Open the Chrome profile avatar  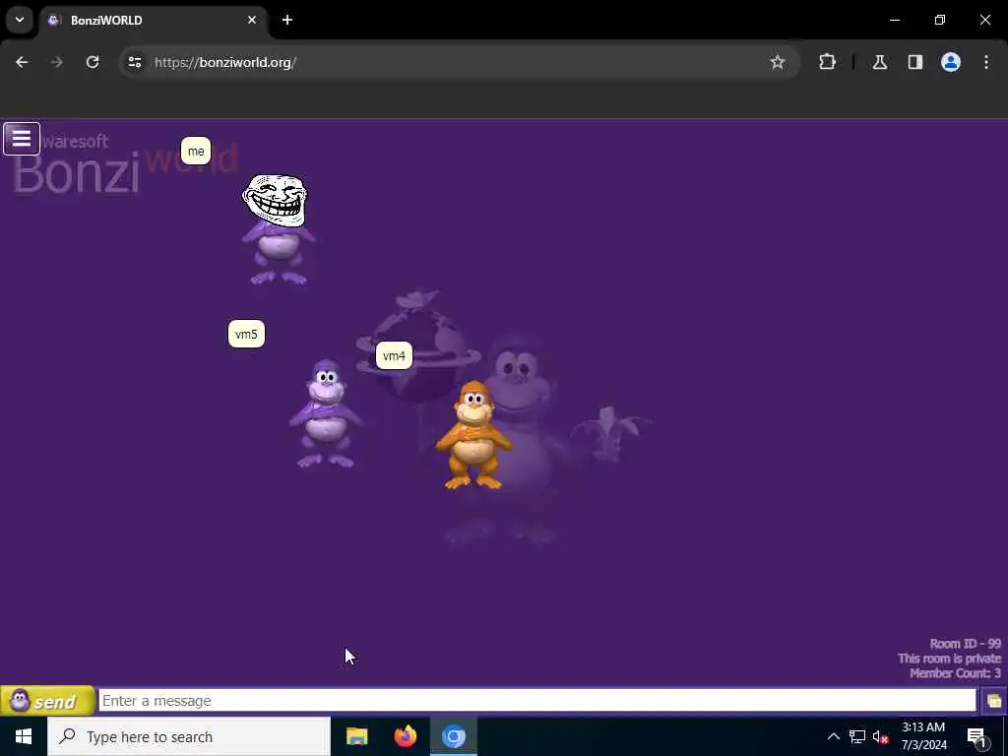coord(951,62)
